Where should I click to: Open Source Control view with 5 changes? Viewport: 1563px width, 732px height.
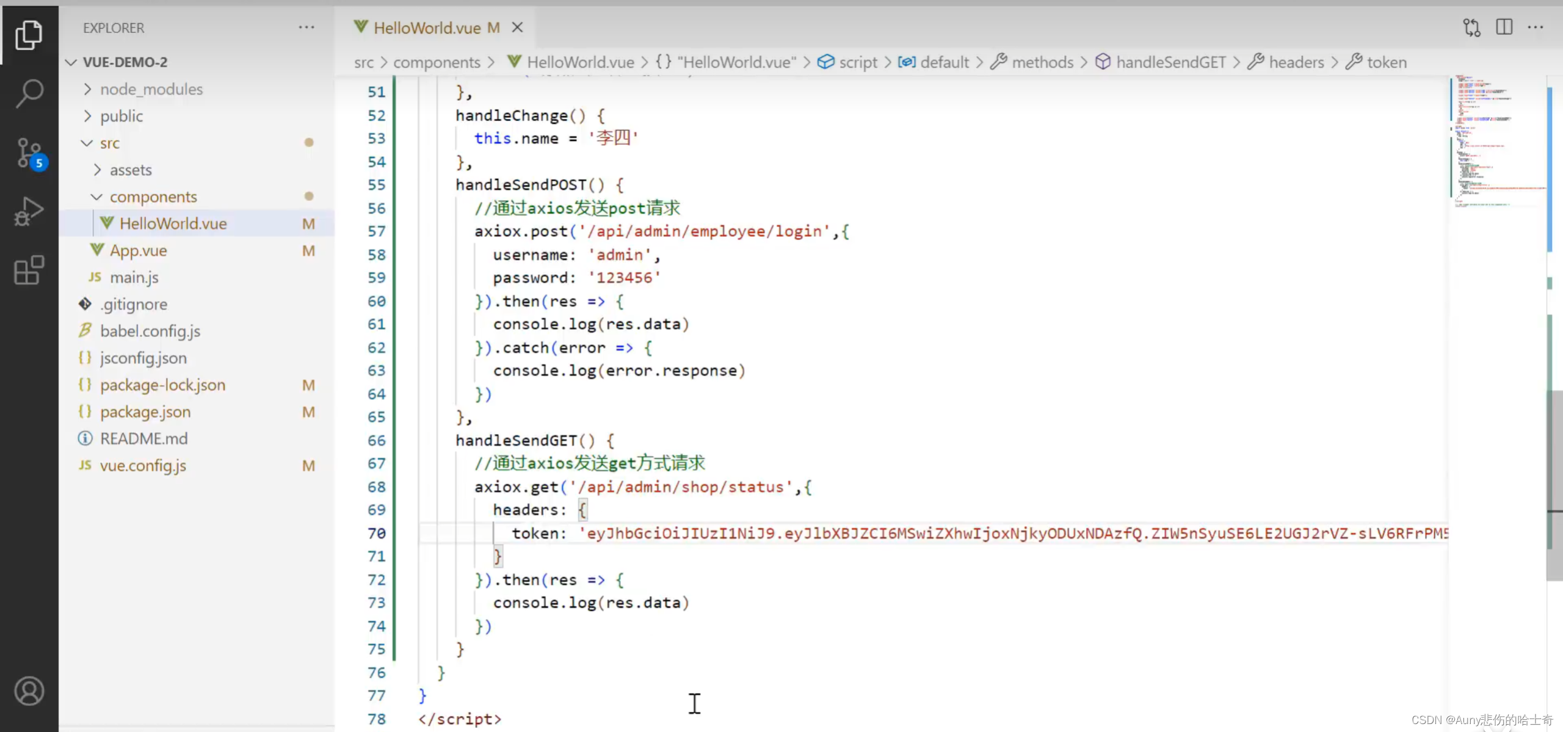29,153
